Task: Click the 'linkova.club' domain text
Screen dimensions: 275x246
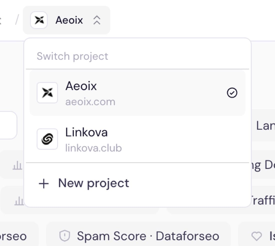Action: pyautogui.click(x=93, y=148)
